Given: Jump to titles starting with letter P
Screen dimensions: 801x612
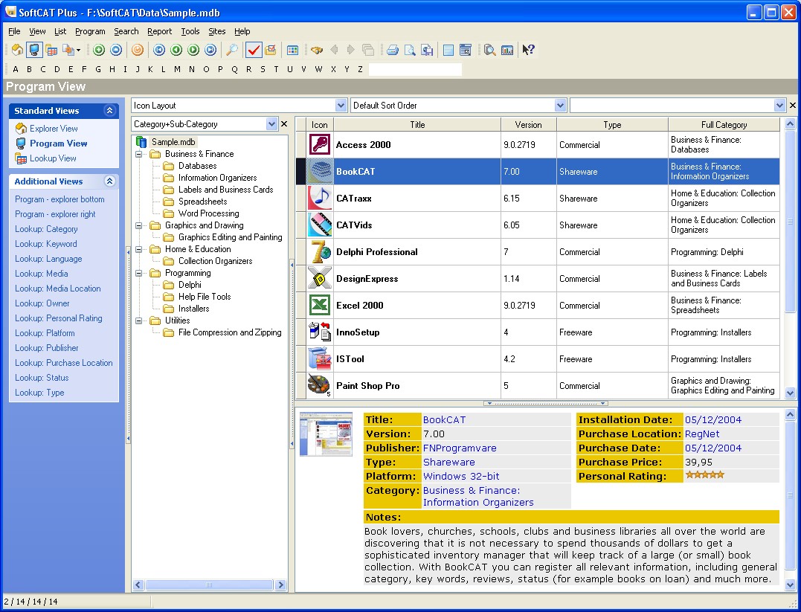Looking at the screenshot, I should click(220, 69).
